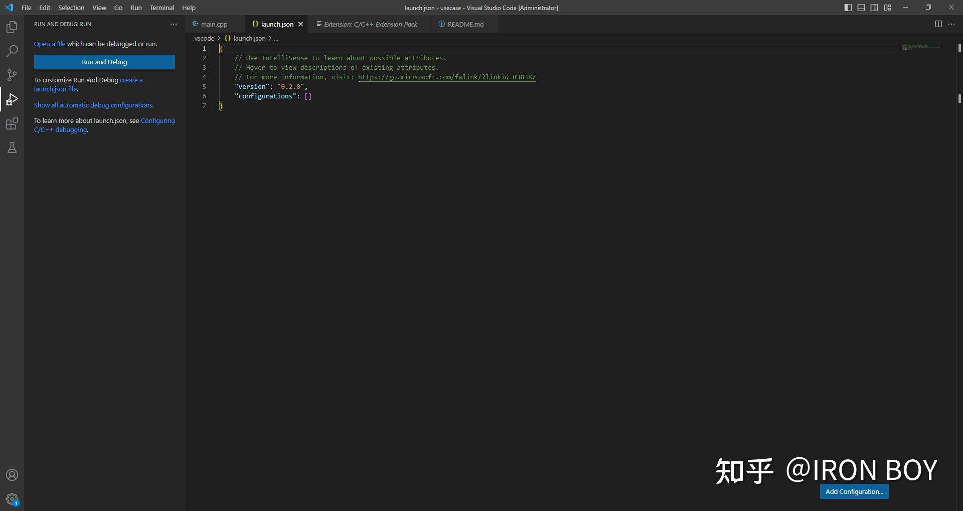Expand the launch.json breadcrumb chevron
Image resolution: width=963 pixels, height=511 pixels.
click(270, 38)
